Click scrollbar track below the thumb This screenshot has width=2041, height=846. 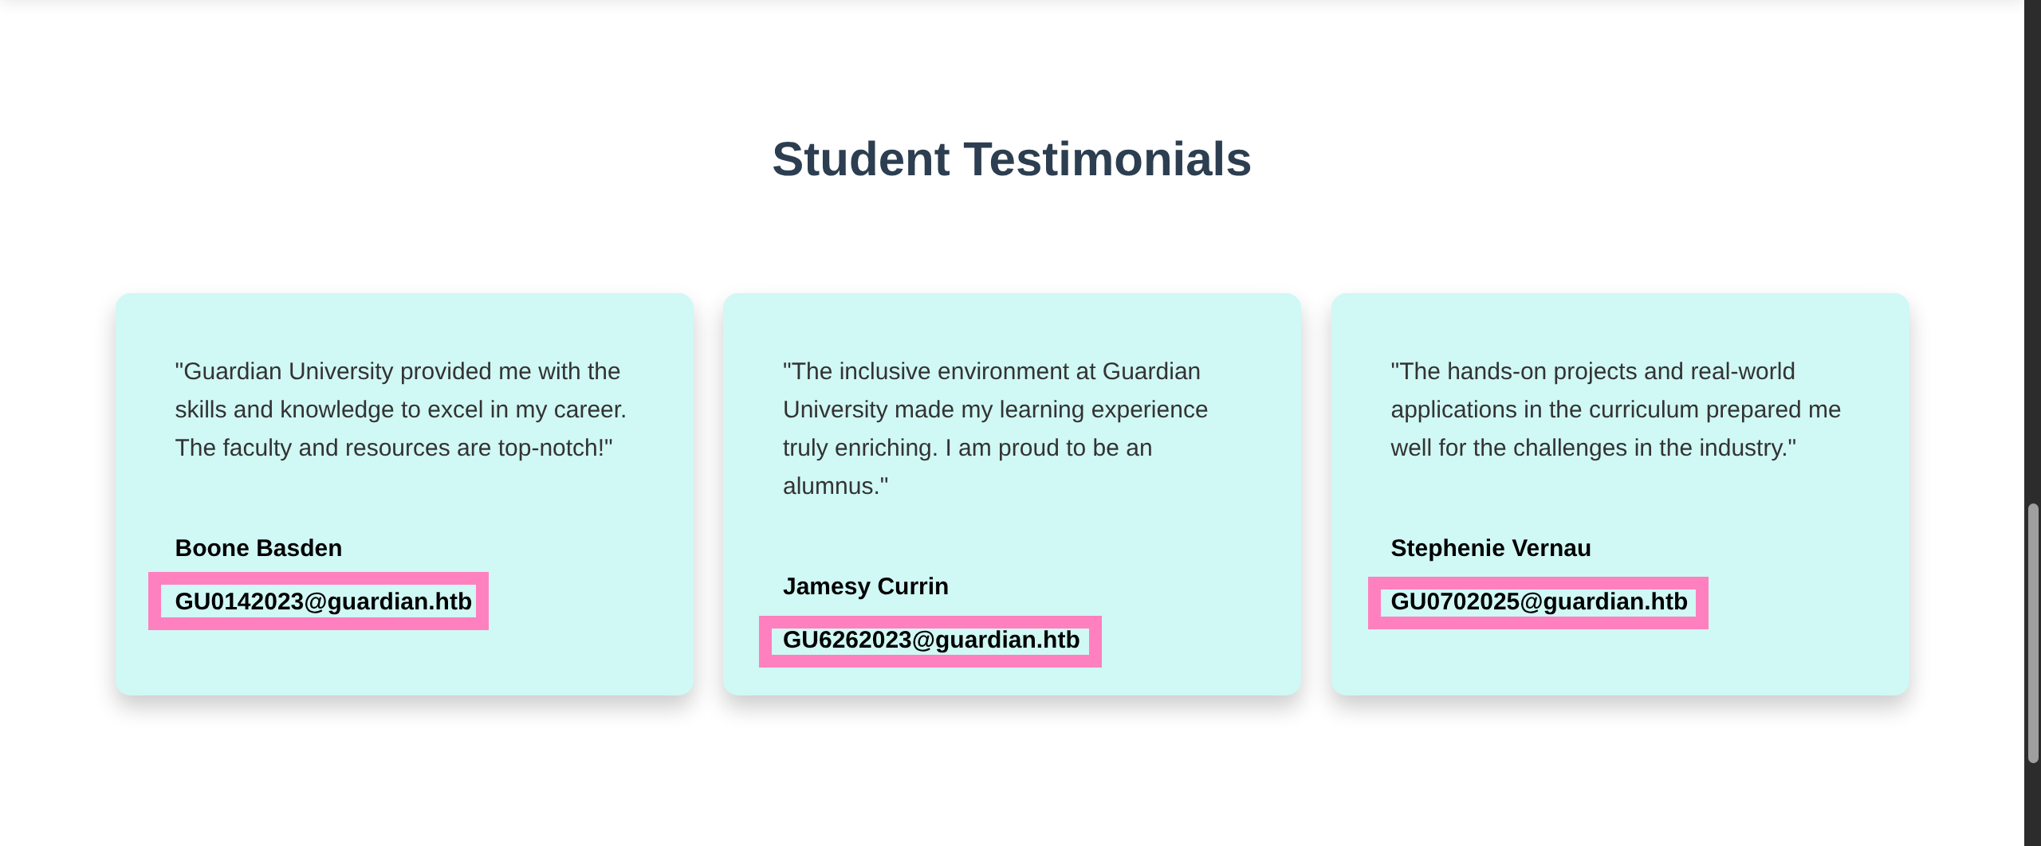point(2032,805)
